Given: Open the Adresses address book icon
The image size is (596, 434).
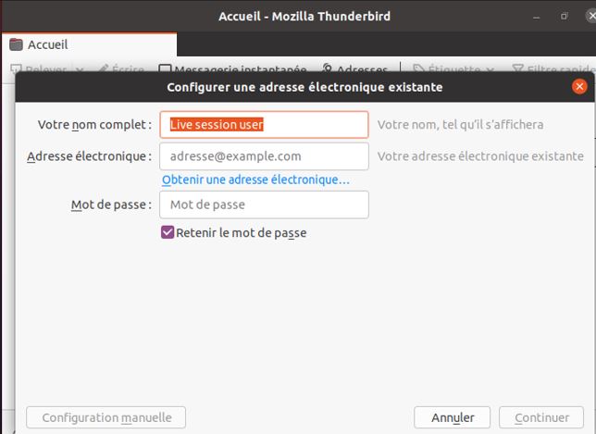Looking at the screenshot, I should point(328,69).
